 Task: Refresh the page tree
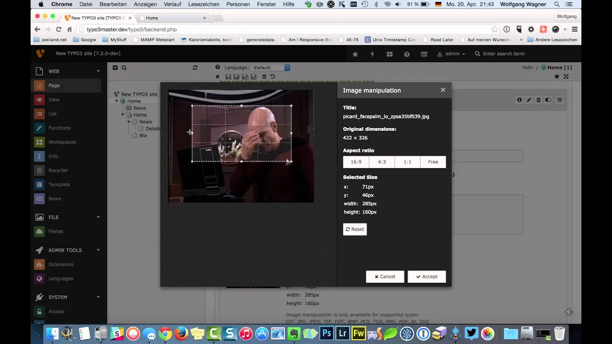[x=195, y=68]
